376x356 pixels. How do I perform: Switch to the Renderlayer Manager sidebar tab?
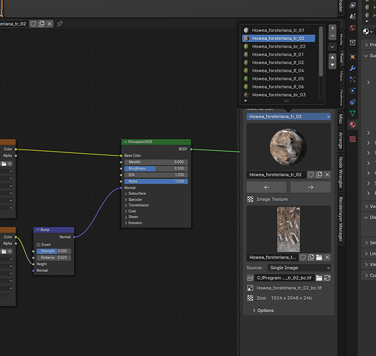coord(341,219)
